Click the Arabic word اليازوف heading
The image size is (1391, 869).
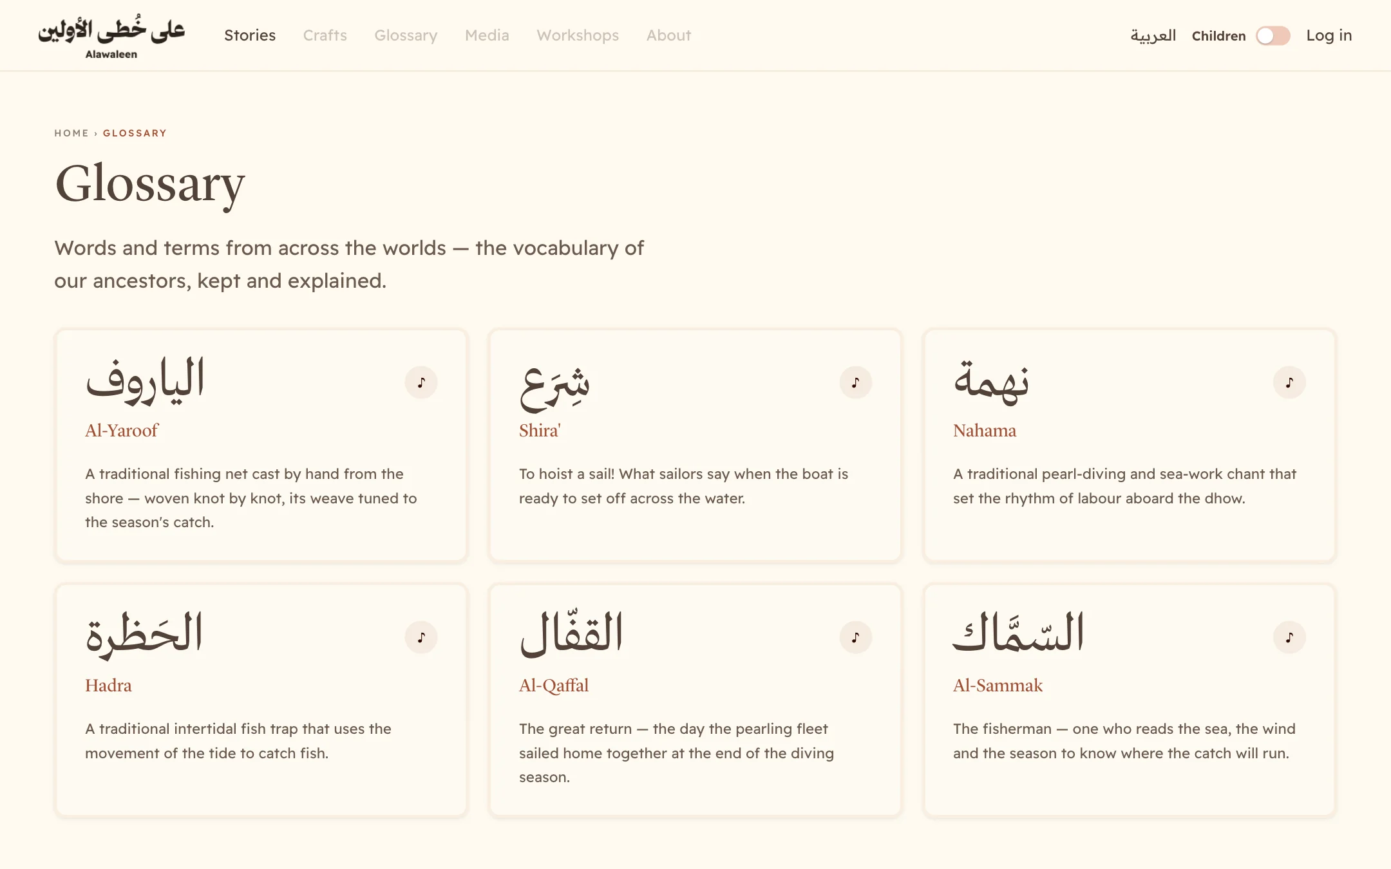click(145, 380)
